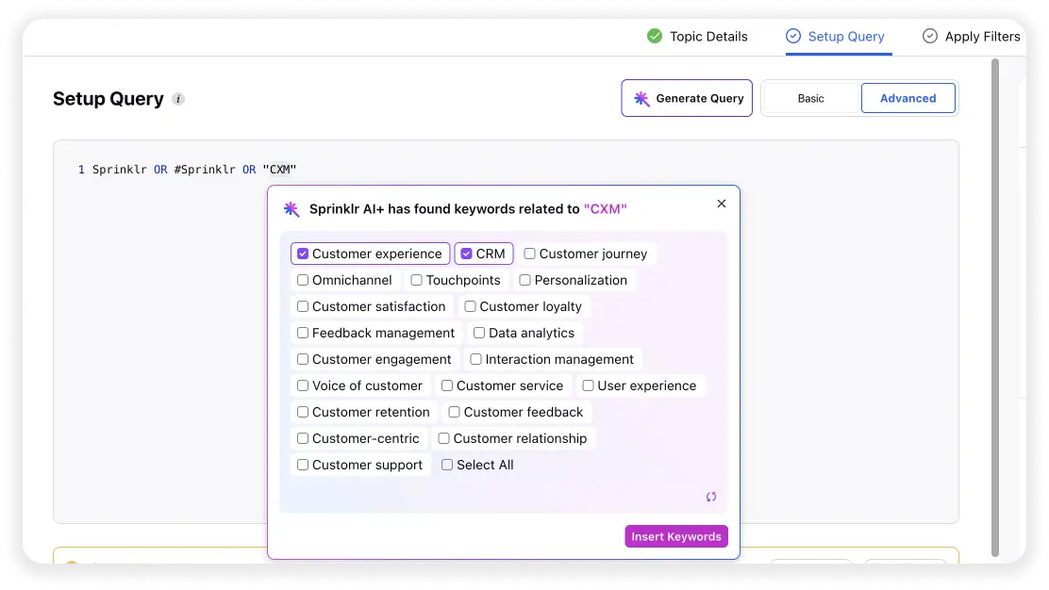Check the Omnichannel keyword
Viewport: 1049px width, 590px height.
(303, 280)
